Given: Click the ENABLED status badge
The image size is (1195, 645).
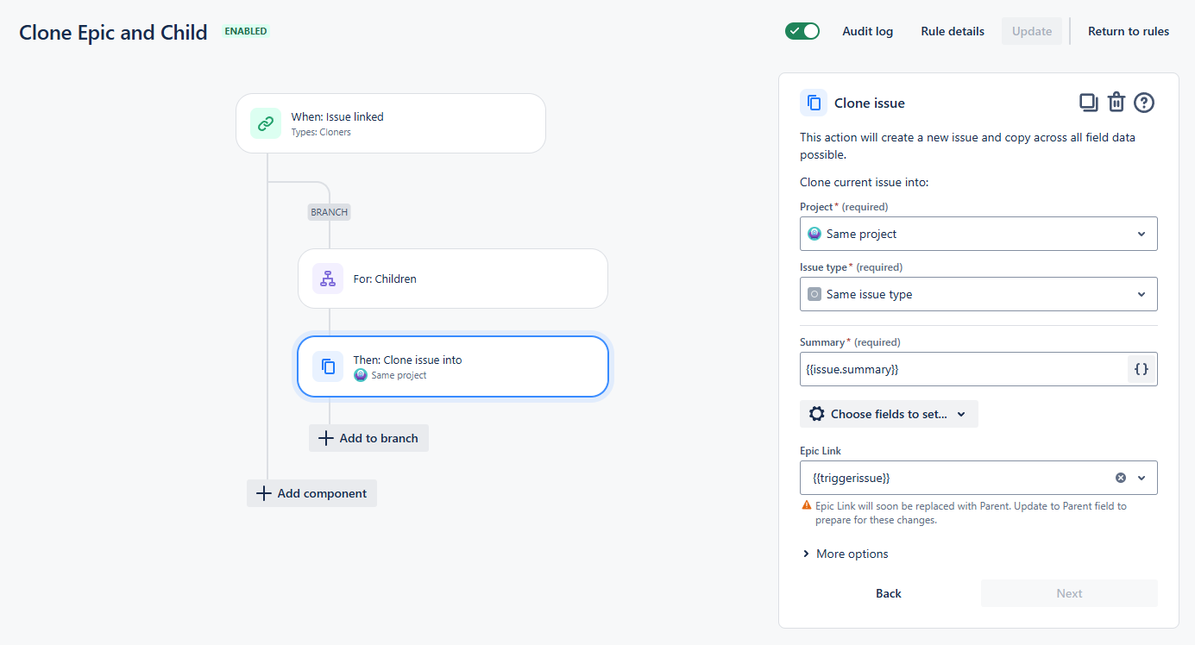Looking at the screenshot, I should (246, 32).
